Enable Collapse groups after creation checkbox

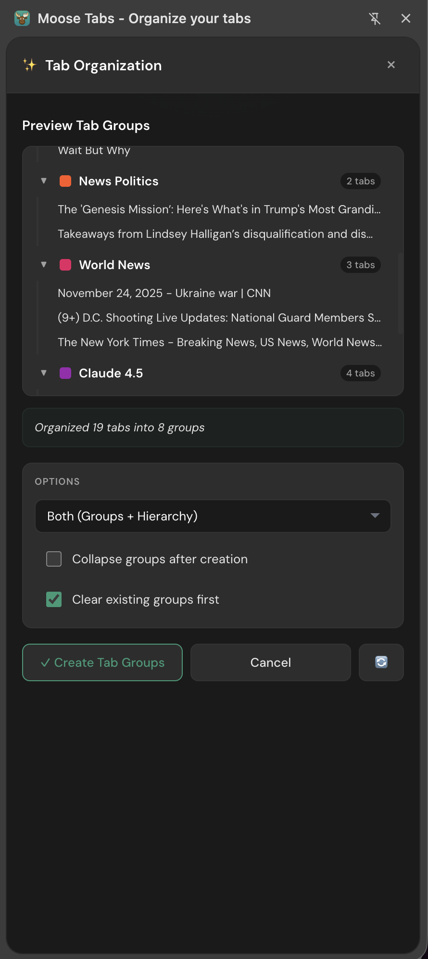click(54, 559)
